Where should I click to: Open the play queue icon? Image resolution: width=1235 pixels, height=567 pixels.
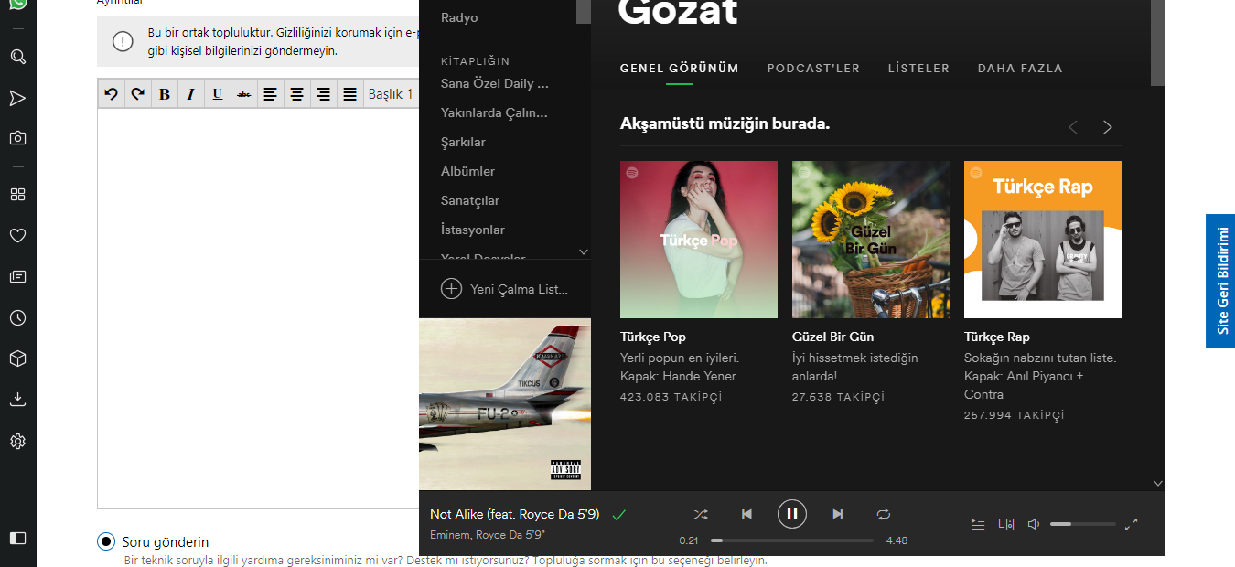978,524
